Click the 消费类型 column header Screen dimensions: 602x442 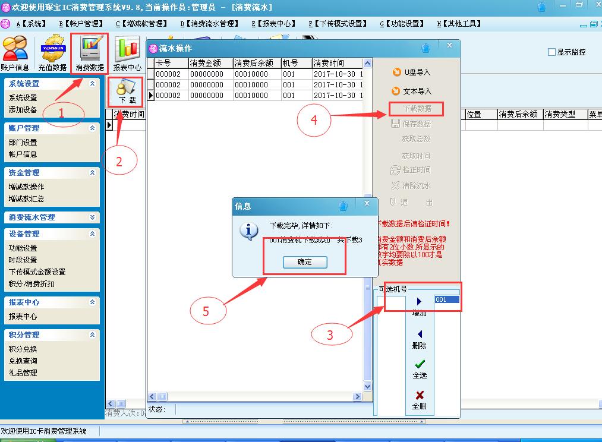pyautogui.click(x=565, y=114)
